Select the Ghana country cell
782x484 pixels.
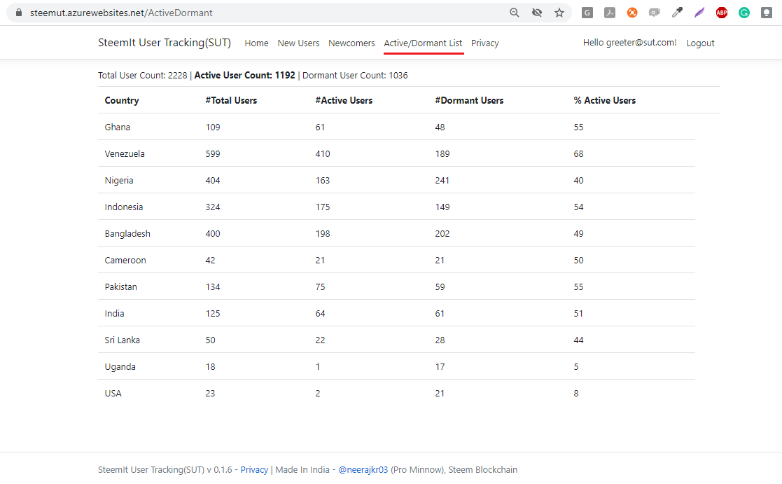click(117, 127)
